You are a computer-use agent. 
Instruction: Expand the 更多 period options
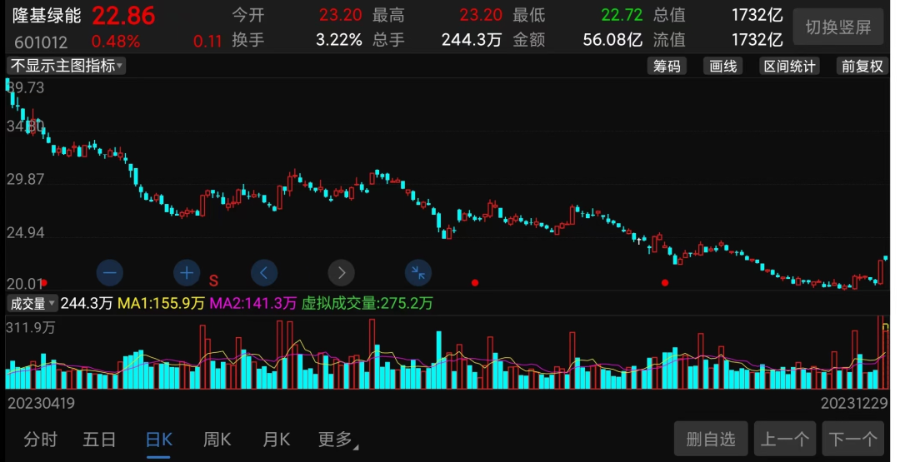[x=337, y=440]
